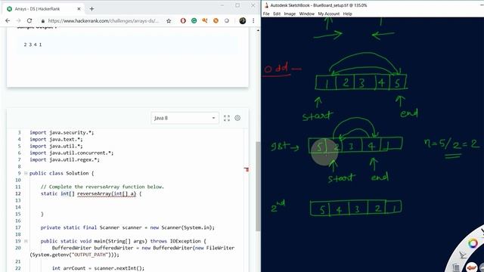
Task: Open the Java 8 language dropdown
Action: (x=185, y=118)
